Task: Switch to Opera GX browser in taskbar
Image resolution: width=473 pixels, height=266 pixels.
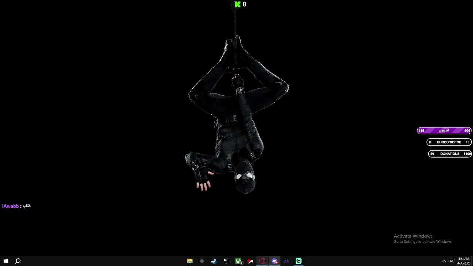Action: [x=262, y=261]
